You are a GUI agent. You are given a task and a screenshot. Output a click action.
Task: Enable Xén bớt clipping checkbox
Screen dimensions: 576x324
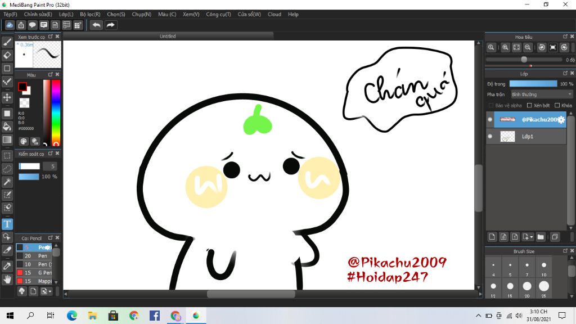(529, 105)
